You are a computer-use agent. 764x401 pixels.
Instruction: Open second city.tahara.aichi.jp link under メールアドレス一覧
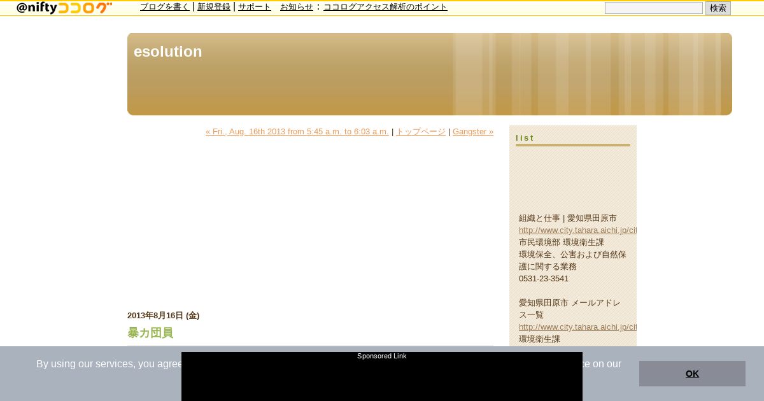[577, 327]
